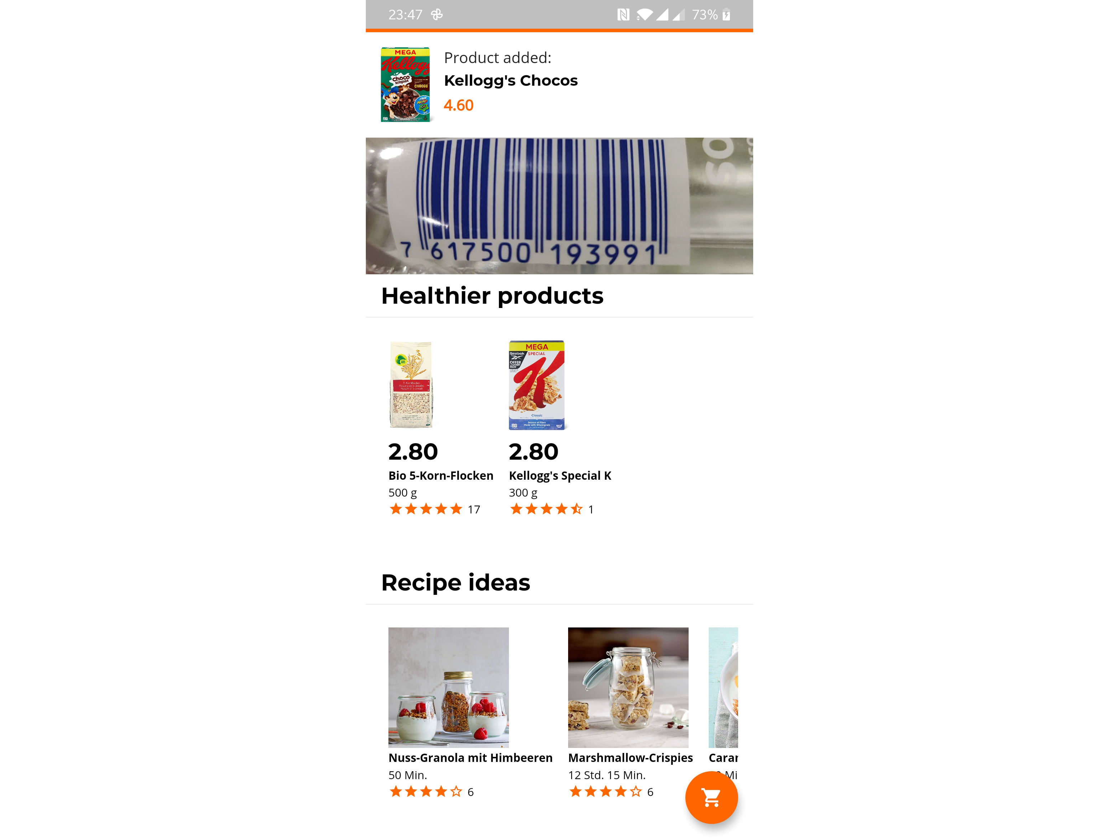Tap the battery status icon
This screenshot has height=839, width=1119.
tap(726, 15)
